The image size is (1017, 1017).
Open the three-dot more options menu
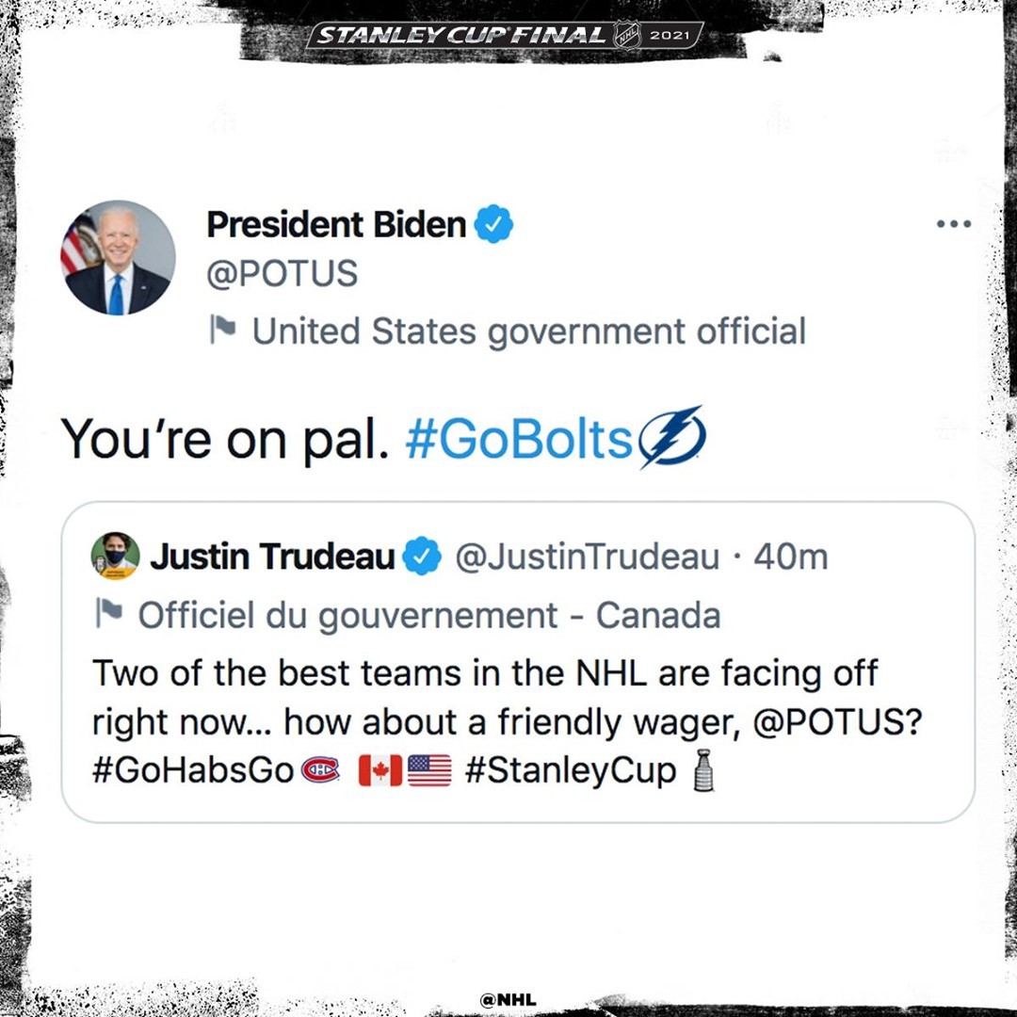pyautogui.click(x=953, y=224)
